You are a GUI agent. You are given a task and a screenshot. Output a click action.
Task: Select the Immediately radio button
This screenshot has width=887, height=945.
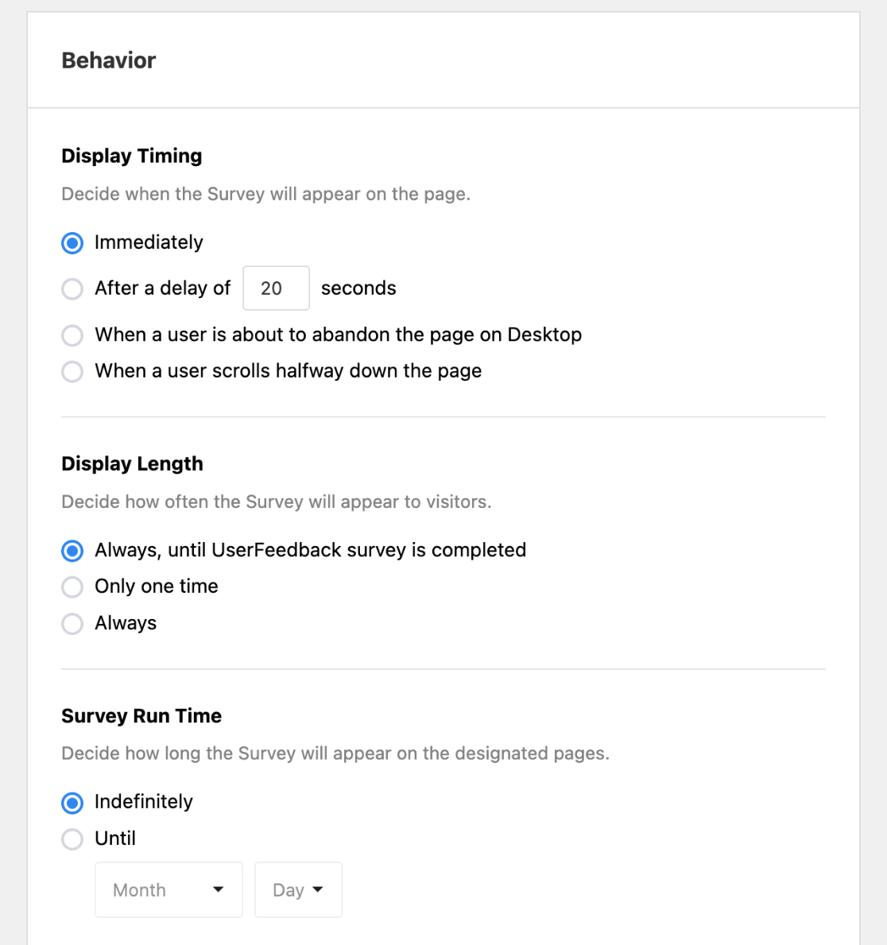(72, 243)
